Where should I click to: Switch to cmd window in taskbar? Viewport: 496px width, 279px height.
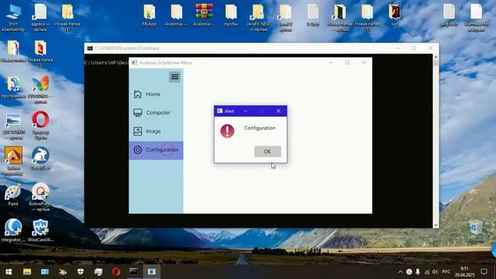tap(134, 272)
